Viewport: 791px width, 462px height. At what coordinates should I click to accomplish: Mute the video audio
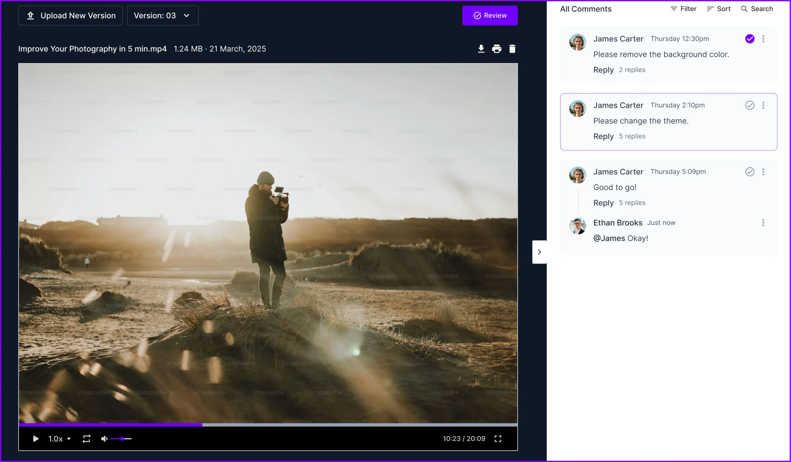point(104,439)
